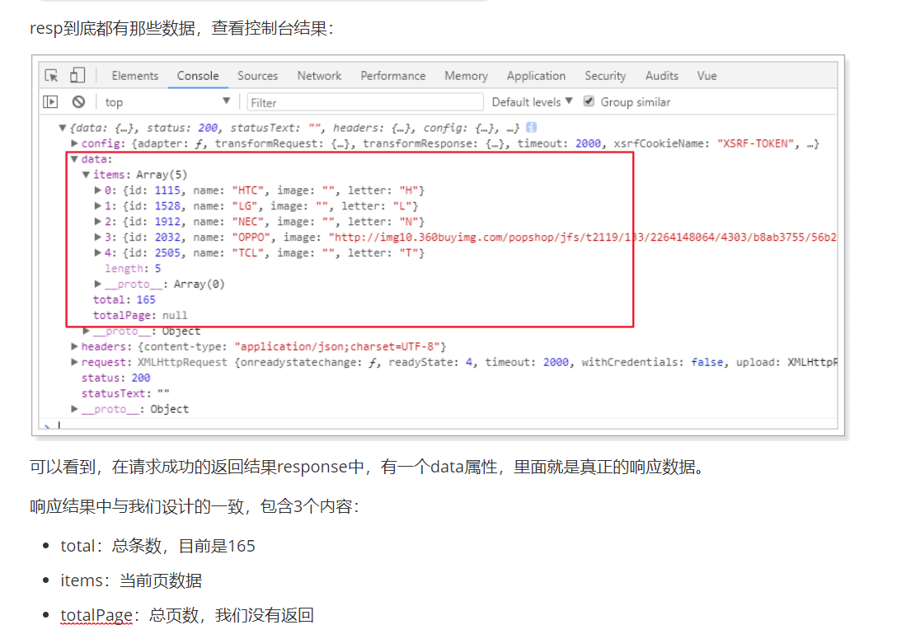
Task: Click the "items：当前页数据" bullet text
Action: point(131,580)
